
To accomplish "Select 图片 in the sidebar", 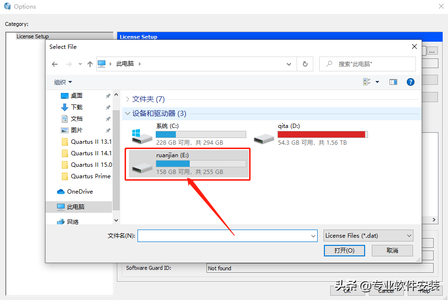I will pos(77,130).
